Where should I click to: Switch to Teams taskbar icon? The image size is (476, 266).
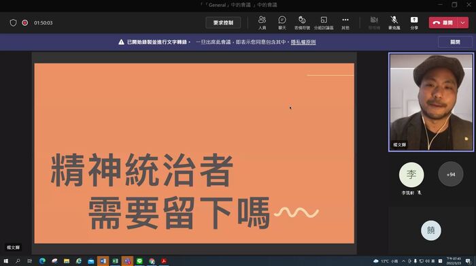click(x=127, y=261)
